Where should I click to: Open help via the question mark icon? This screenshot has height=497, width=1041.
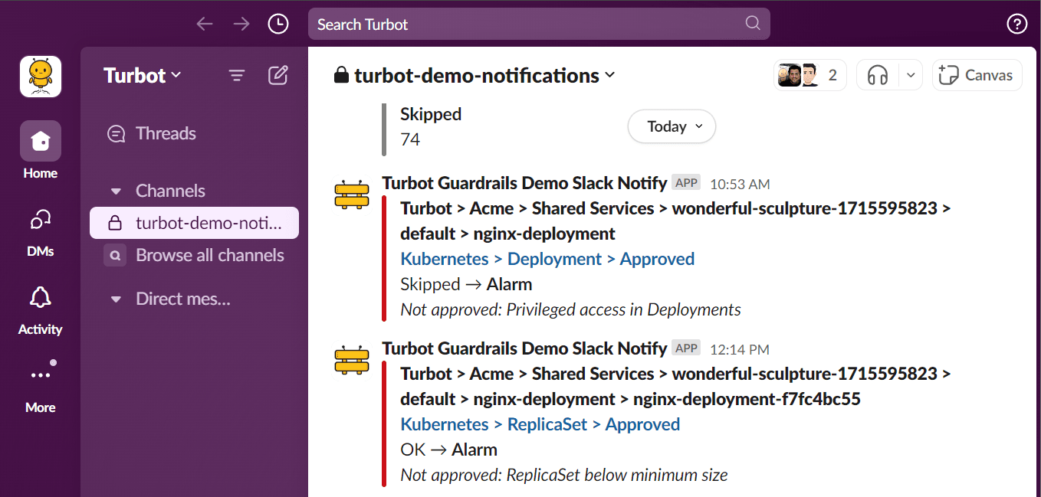click(1016, 24)
